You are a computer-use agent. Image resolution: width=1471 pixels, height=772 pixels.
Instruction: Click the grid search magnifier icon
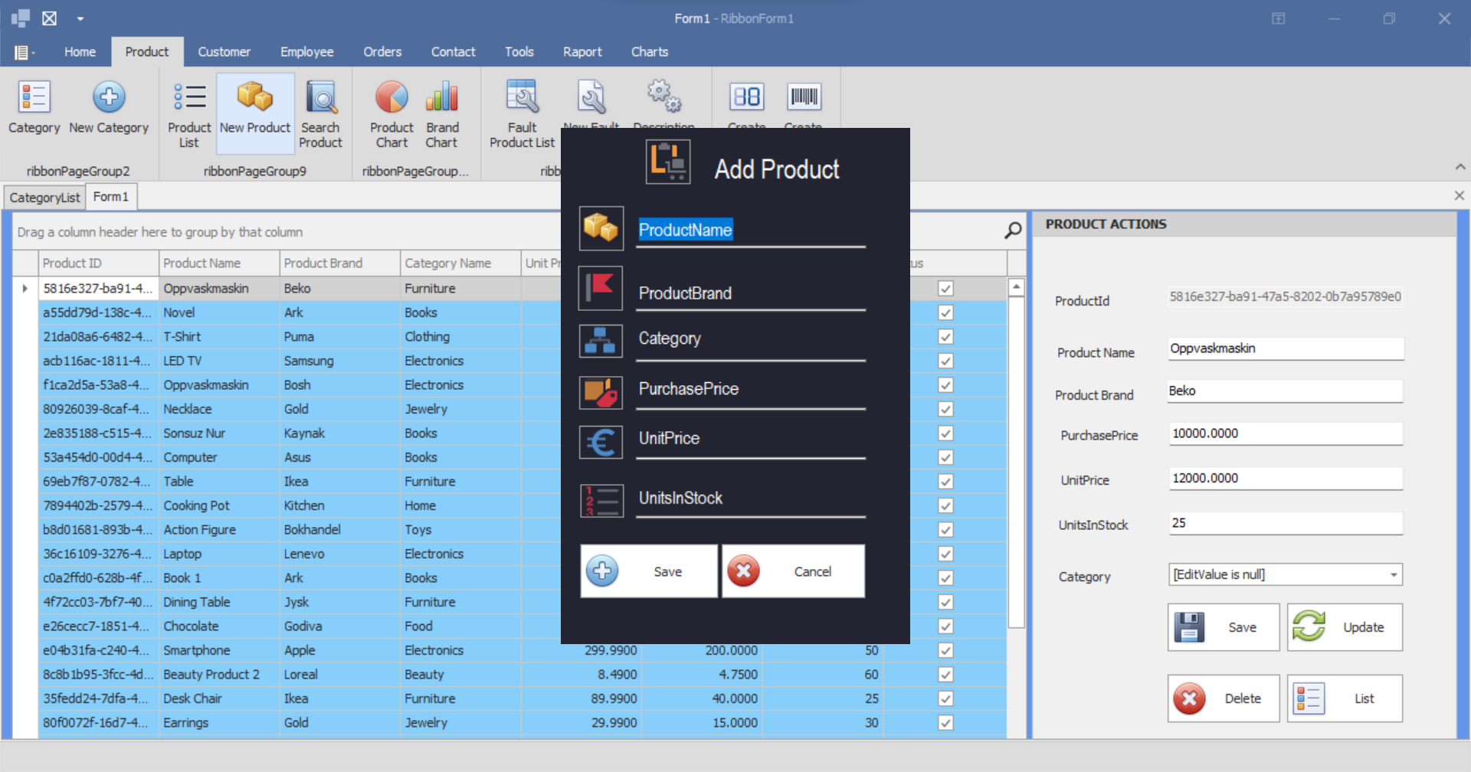1013,231
